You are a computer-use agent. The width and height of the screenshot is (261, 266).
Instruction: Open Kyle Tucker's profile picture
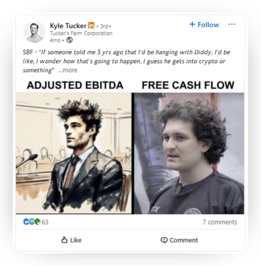[x=34, y=32]
